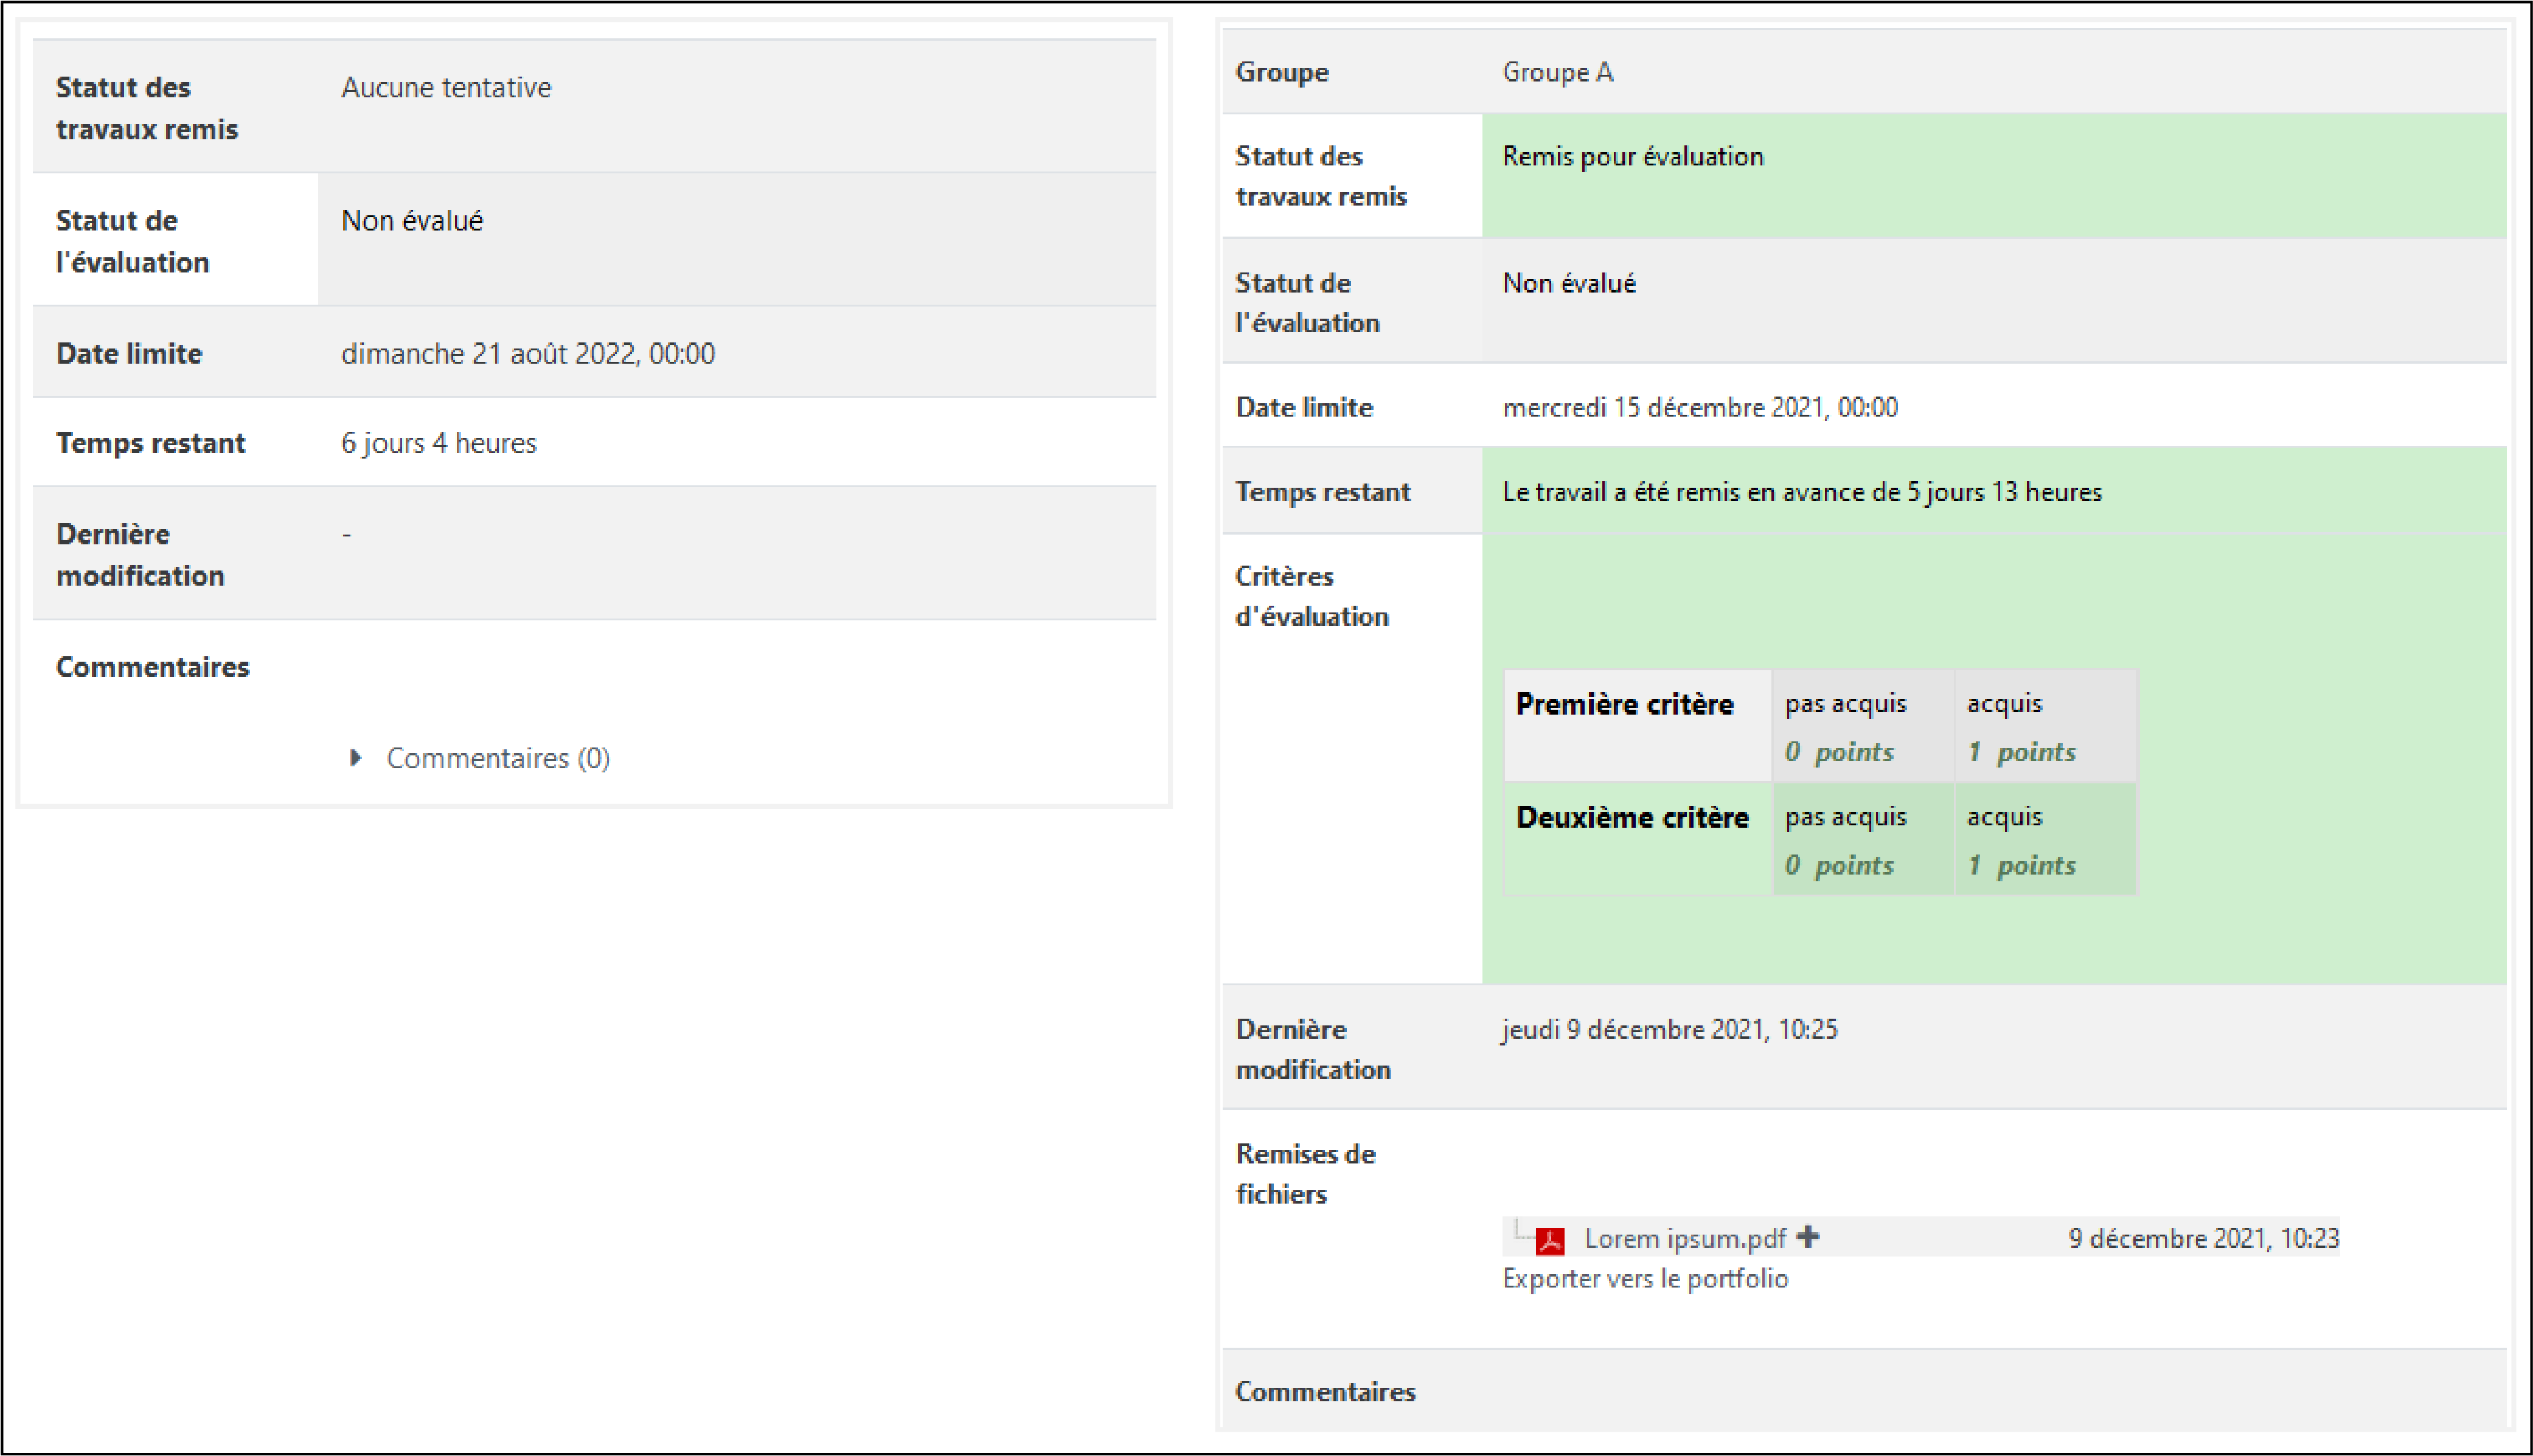The width and height of the screenshot is (2533, 1456).
Task: Click the file timestamp 9 décembre 2021, 10:23
Action: click(x=2203, y=1239)
